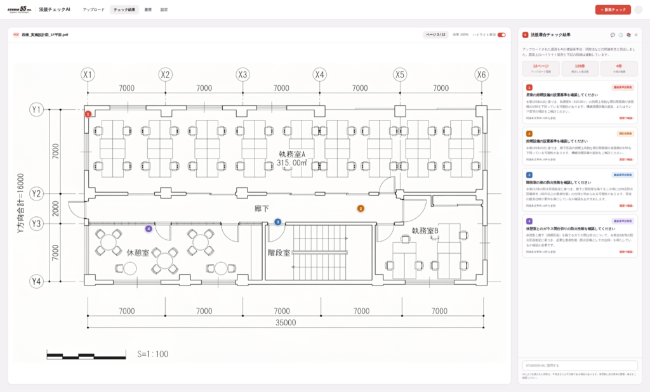Open the 設定 tab
This screenshot has width=650, height=392.
pyautogui.click(x=164, y=10)
